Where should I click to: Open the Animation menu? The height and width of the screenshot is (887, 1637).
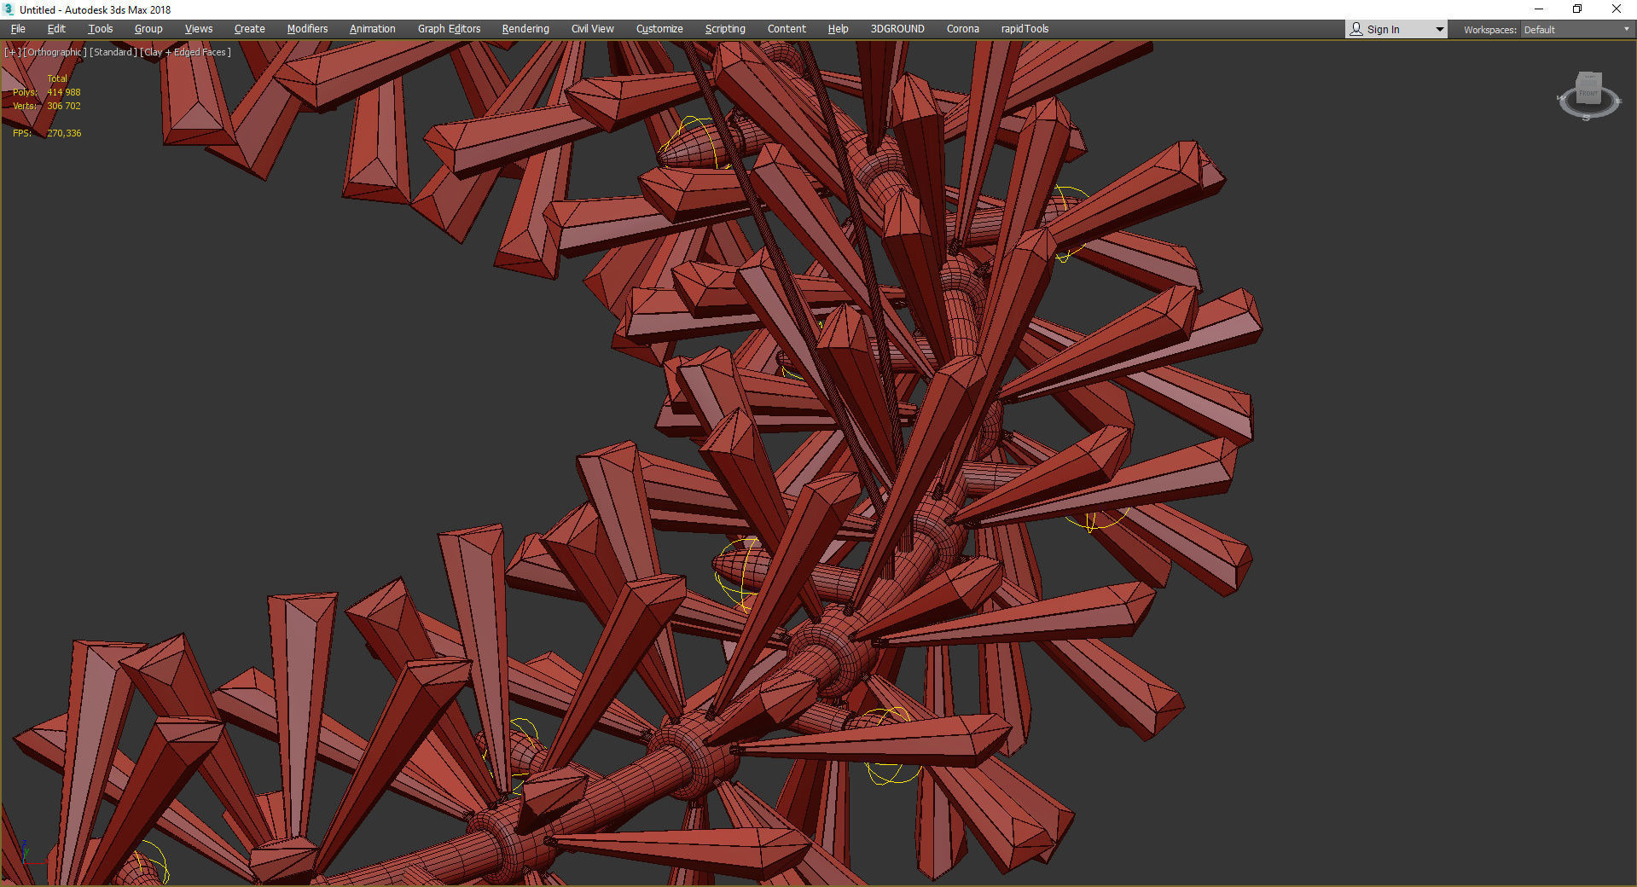372,29
